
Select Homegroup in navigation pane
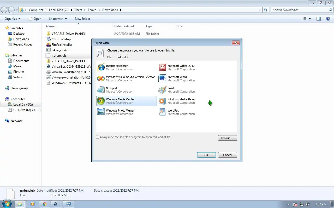click(19, 88)
